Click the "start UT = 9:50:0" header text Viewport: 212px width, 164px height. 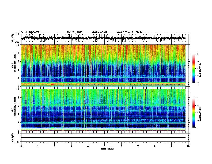[129, 32]
